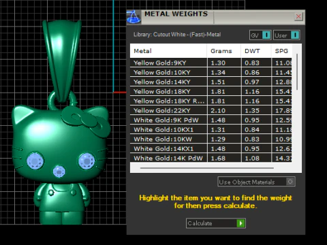Click the 1.08 DWT value
The height and width of the screenshot is (245, 327).
point(252,158)
